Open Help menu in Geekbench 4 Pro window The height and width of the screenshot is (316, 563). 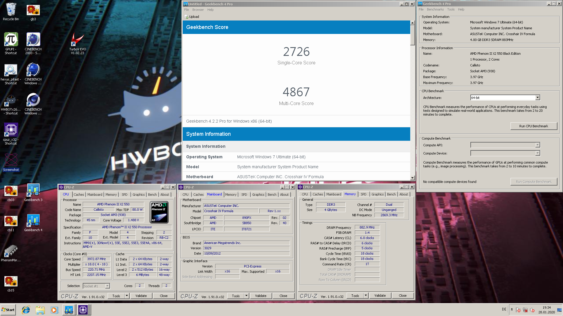coord(461,9)
